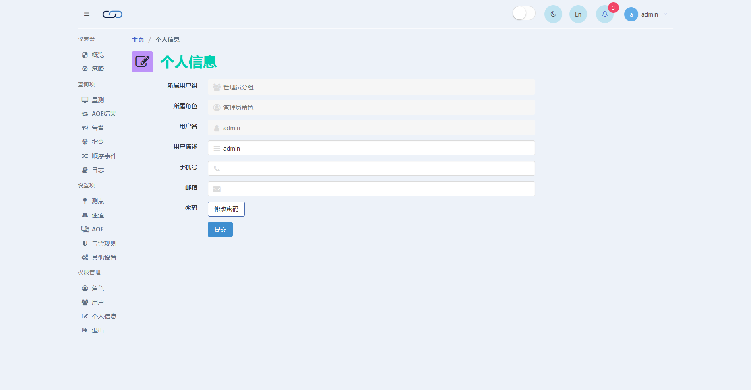Open 日志 in the sidebar

tap(98, 170)
